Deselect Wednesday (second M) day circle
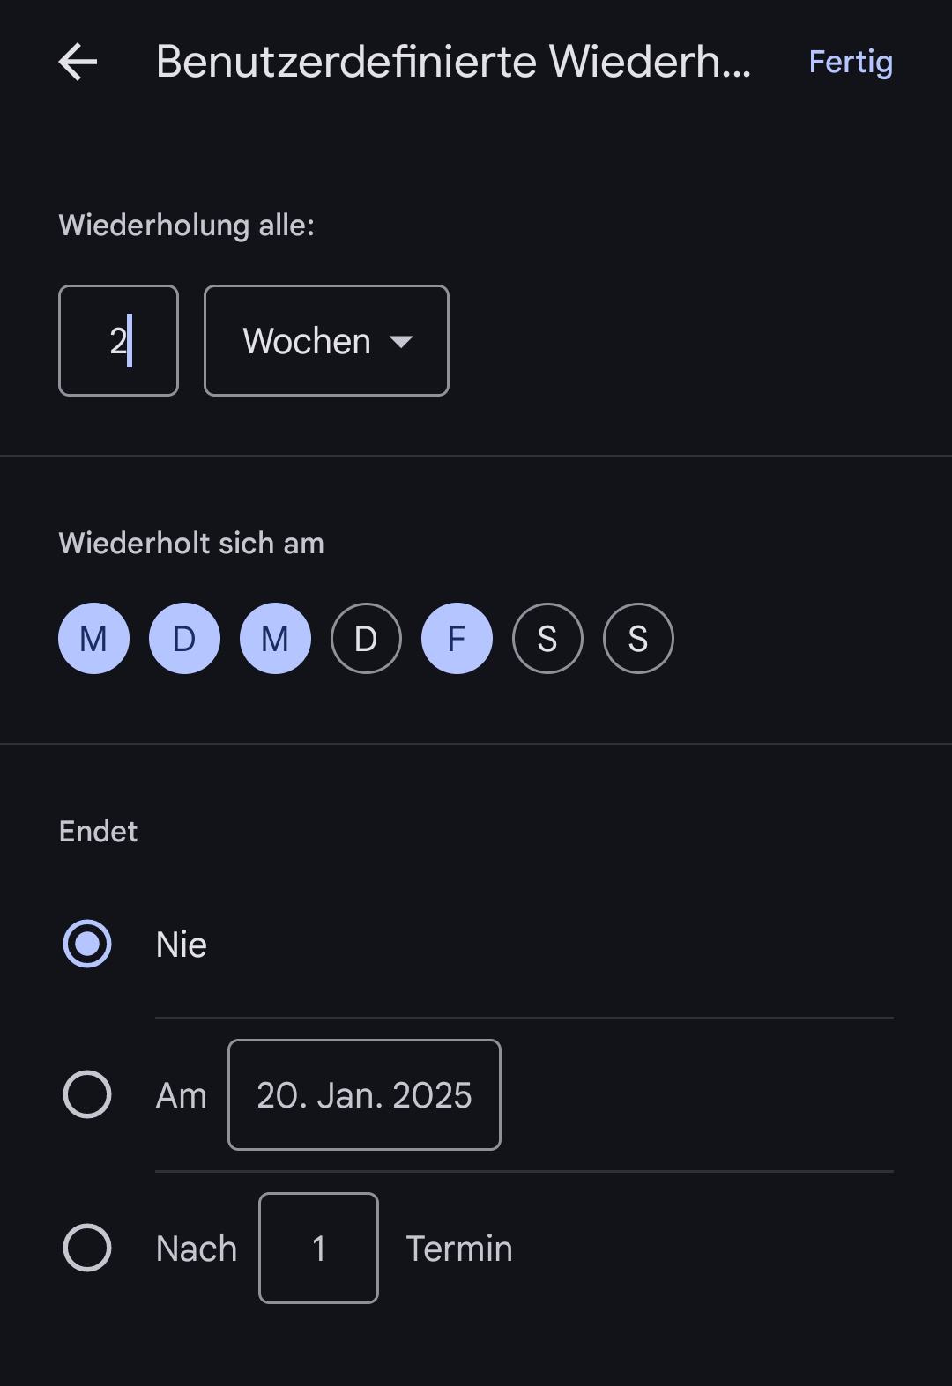 [275, 639]
